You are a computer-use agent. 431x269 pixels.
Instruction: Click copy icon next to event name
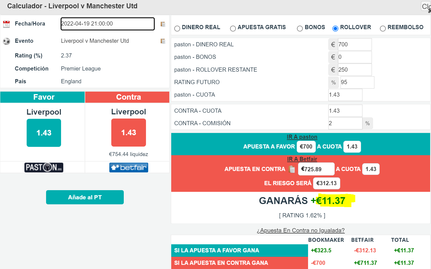coord(163,41)
